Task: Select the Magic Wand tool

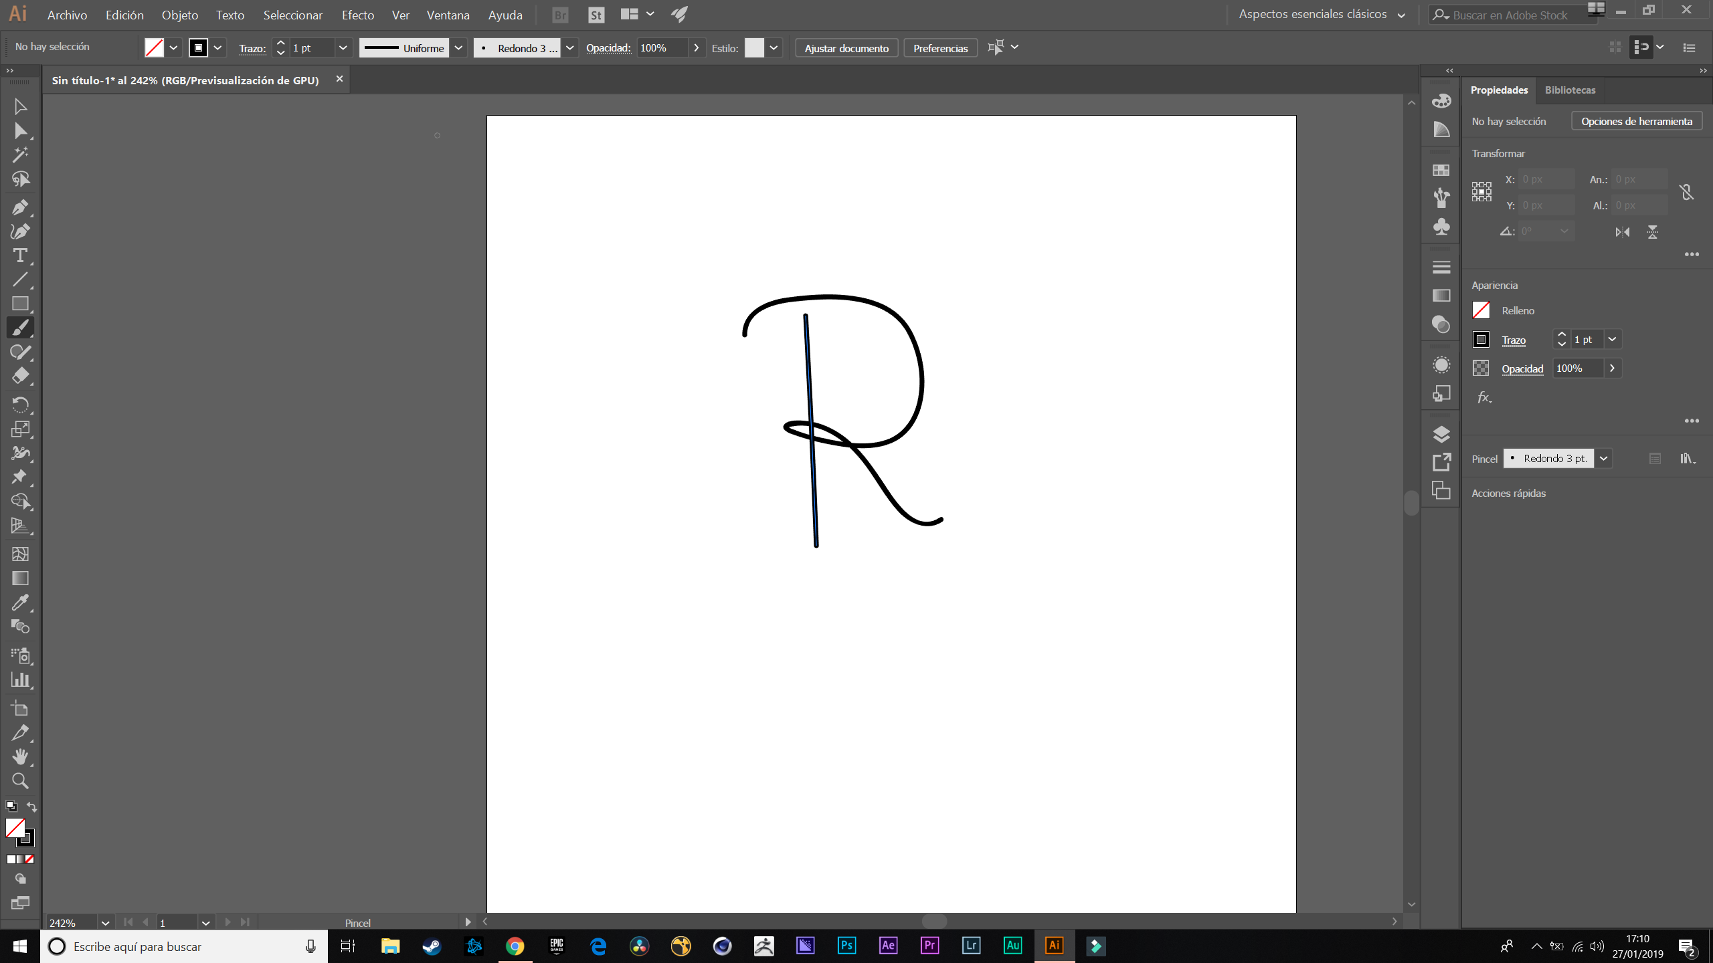Action: click(20, 154)
